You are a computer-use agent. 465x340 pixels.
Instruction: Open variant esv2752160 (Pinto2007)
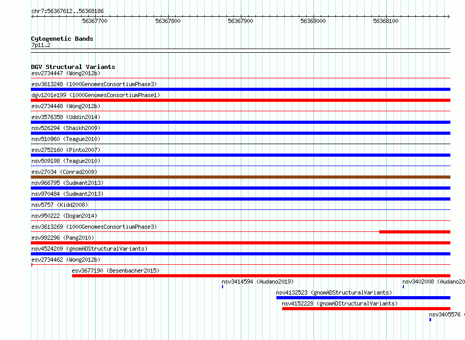tap(66, 150)
